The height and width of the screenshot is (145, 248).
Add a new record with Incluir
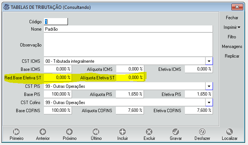point(123,134)
